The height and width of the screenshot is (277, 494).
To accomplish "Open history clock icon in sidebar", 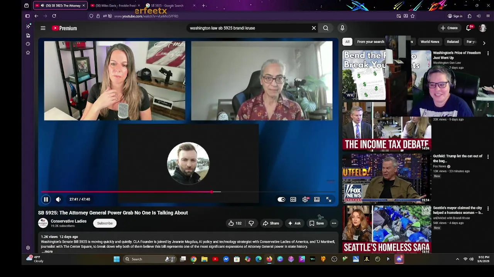I will pyautogui.click(x=28, y=44).
